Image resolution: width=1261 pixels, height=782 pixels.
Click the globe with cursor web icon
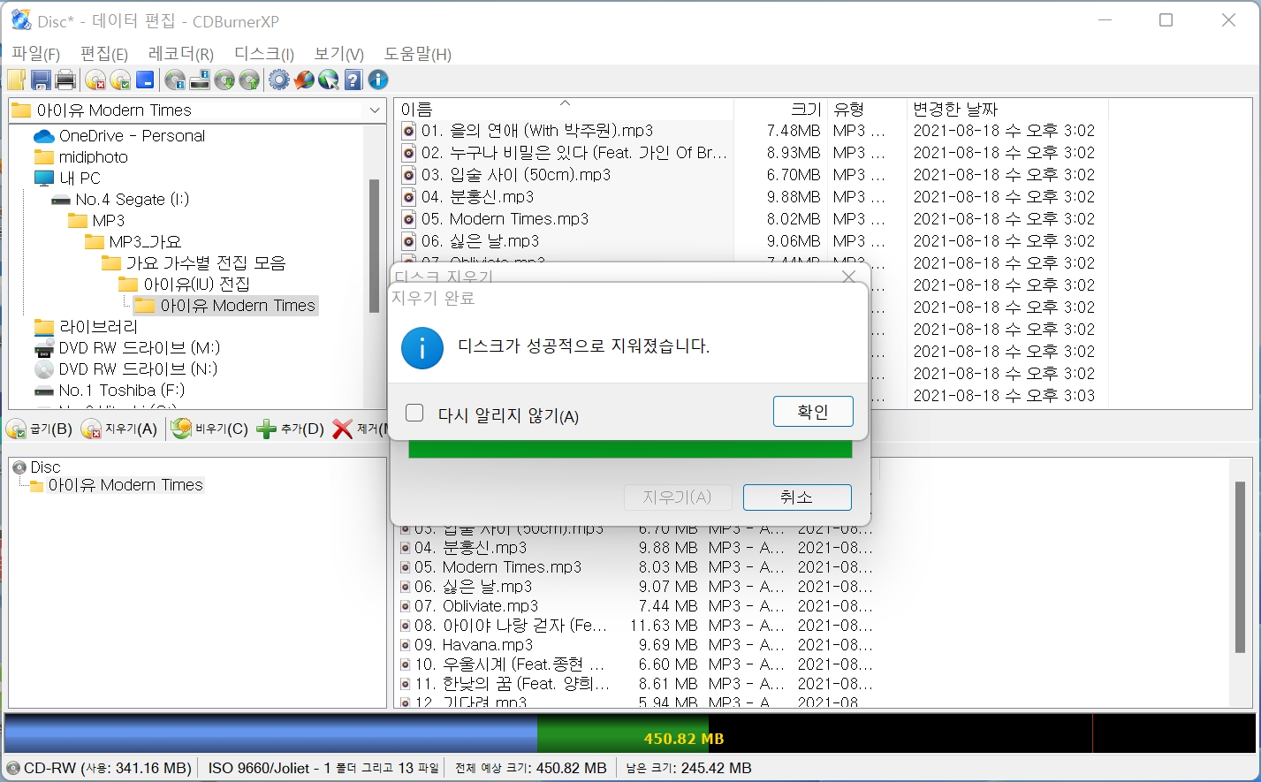click(x=329, y=80)
